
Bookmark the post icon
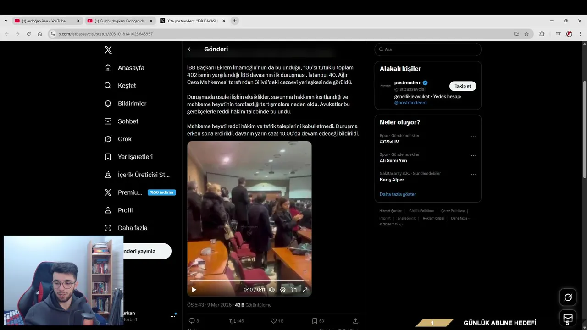click(x=315, y=321)
